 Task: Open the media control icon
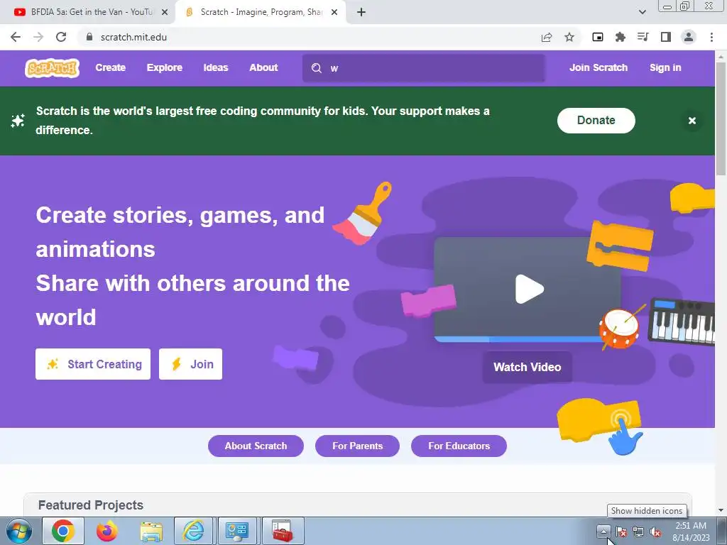pyautogui.click(x=643, y=37)
